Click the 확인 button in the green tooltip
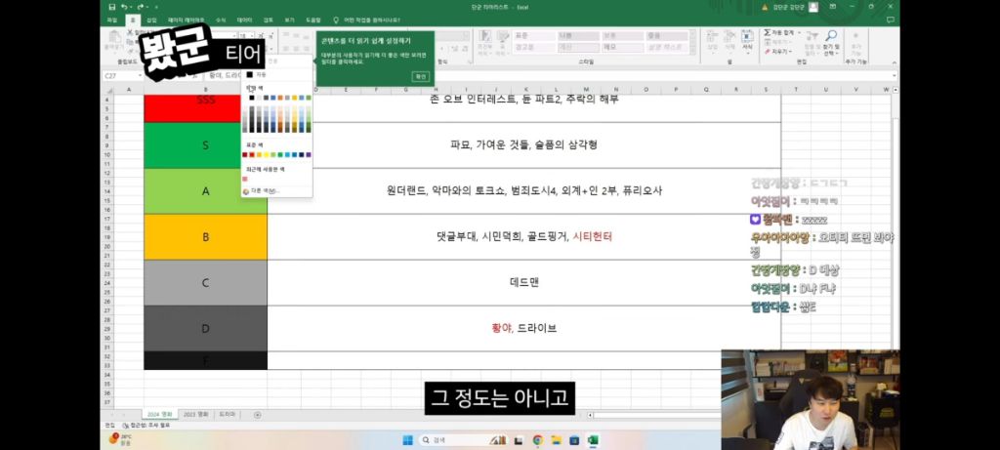This screenshot has width=1000, height=450. (420, 75)
